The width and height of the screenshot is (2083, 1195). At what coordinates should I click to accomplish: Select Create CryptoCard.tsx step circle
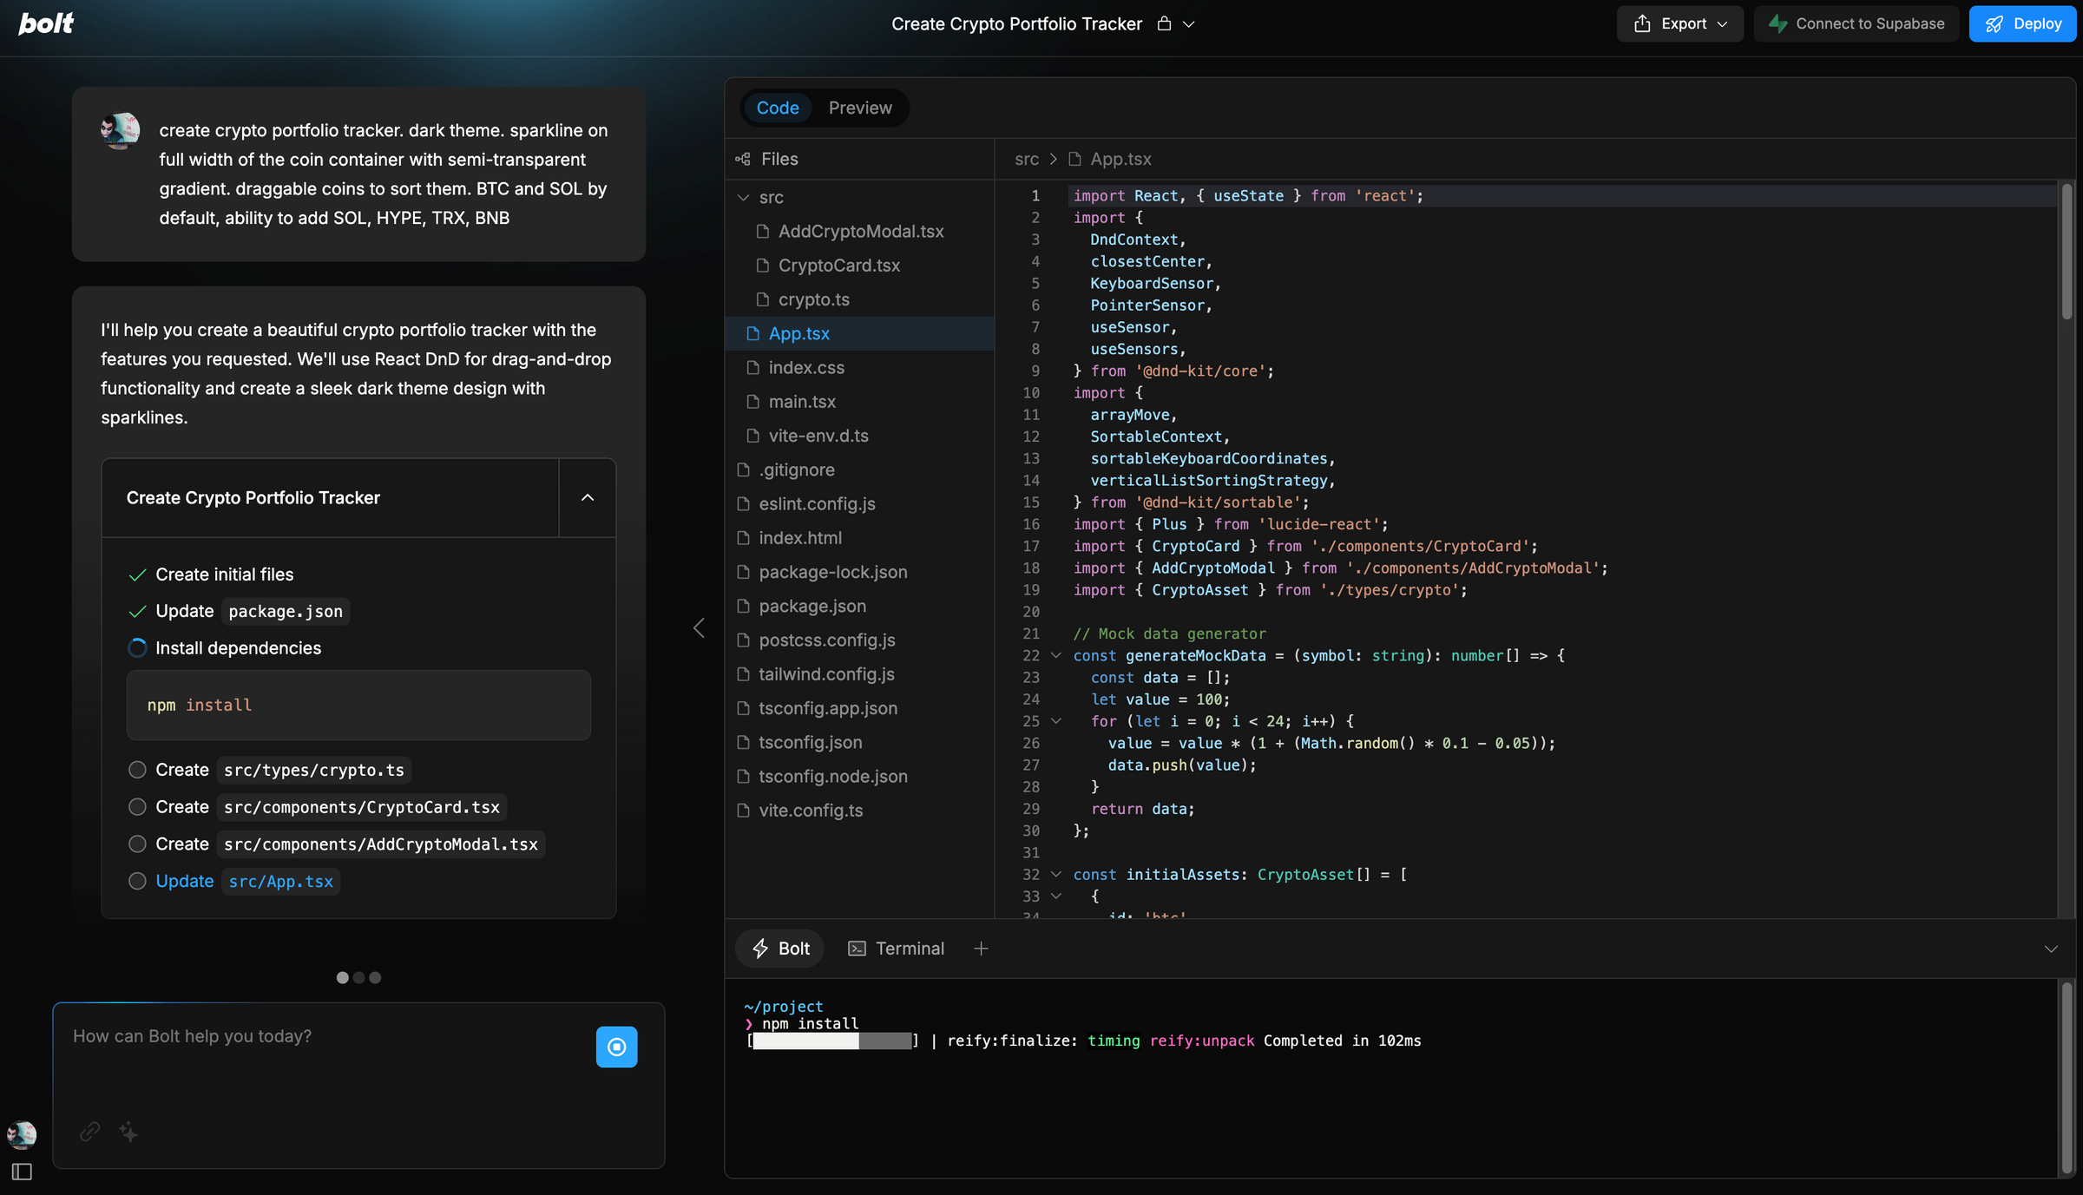point(137,807)
